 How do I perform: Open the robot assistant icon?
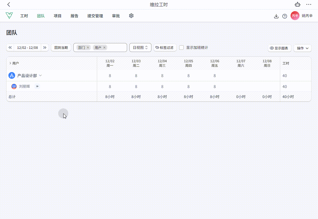[298, 4]
